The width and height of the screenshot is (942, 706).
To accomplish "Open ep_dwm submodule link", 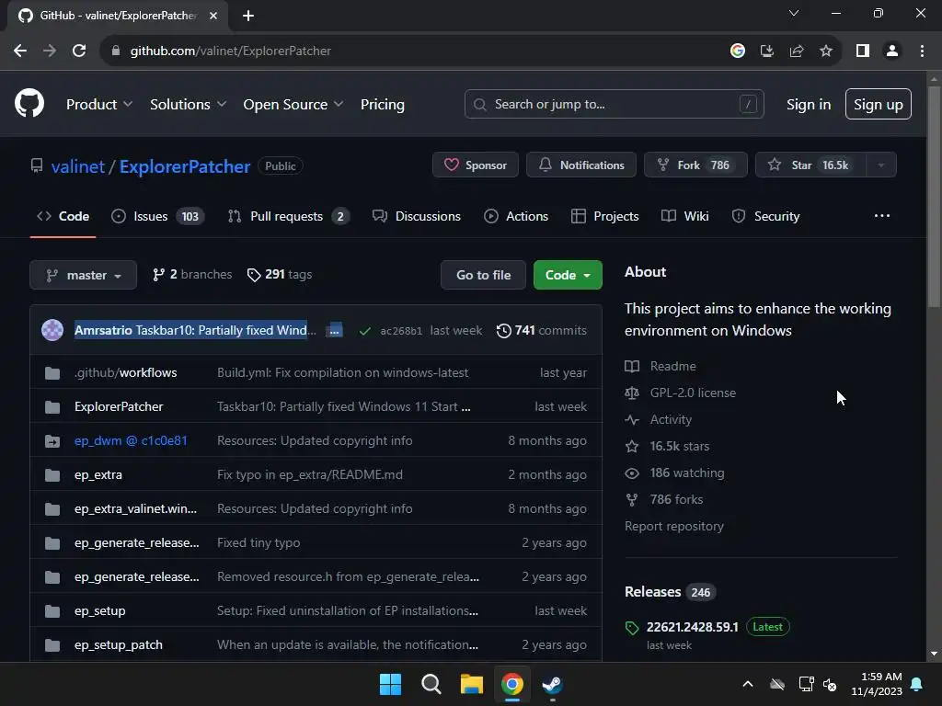I will tap(131, 440).
